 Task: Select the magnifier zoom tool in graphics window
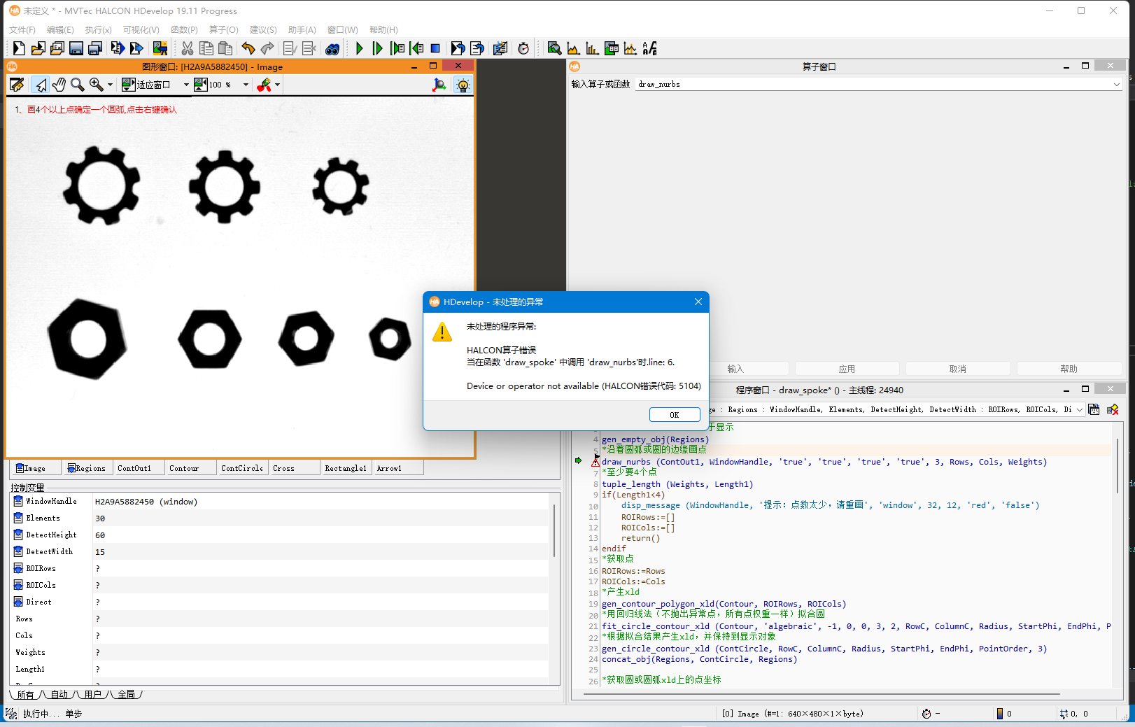[78, 85]
